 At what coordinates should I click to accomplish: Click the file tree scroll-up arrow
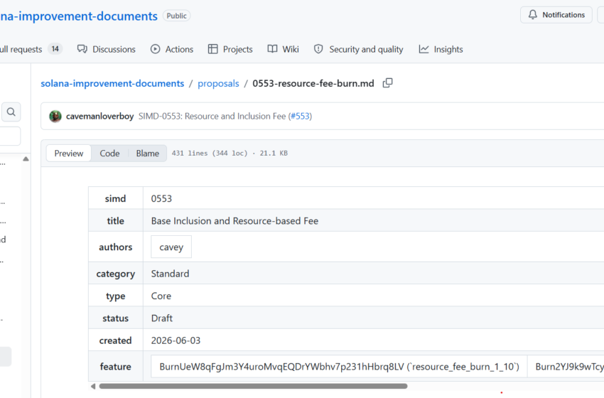pos(26,158)
